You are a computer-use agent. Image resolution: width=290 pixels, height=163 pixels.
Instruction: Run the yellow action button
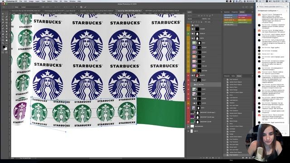pyautogui.click(x=245, y=20)
